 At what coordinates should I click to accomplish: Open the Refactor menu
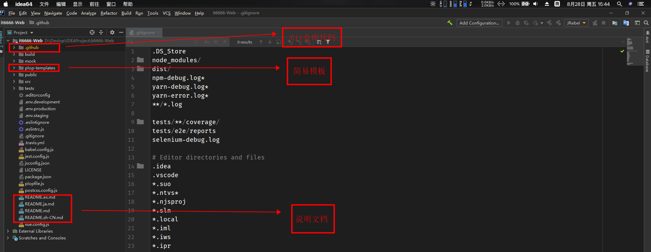(x=109, y=13)
